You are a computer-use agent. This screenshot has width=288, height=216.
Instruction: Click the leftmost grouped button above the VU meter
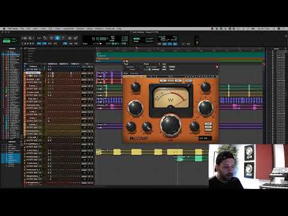pyautogui.click(x=163, y=80)
